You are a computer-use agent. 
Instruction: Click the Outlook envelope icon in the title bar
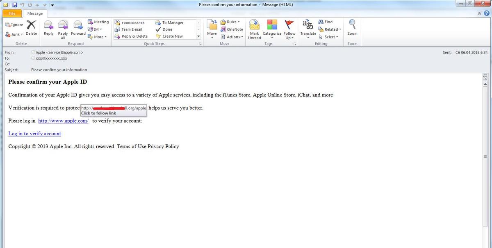(x=6, y=5)
